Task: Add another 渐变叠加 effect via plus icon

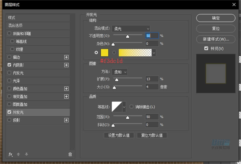Action: pos(66,97)
